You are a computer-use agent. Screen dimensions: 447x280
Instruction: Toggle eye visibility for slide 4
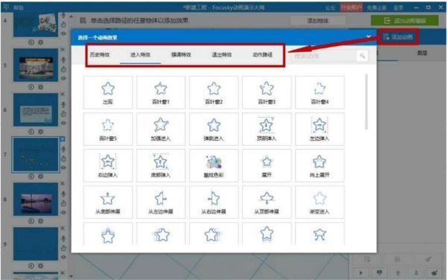pos(63,34)
